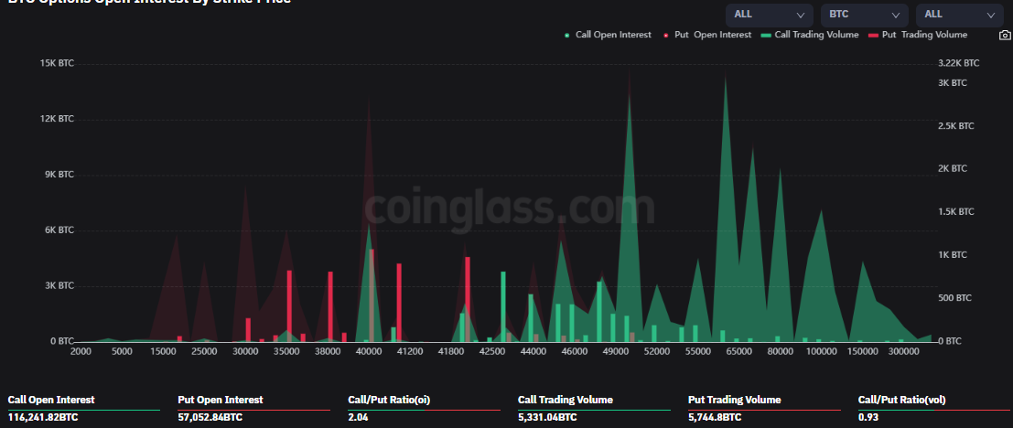
Task: Click the 116,241.82BTC call open interest value
Action: 43,418
